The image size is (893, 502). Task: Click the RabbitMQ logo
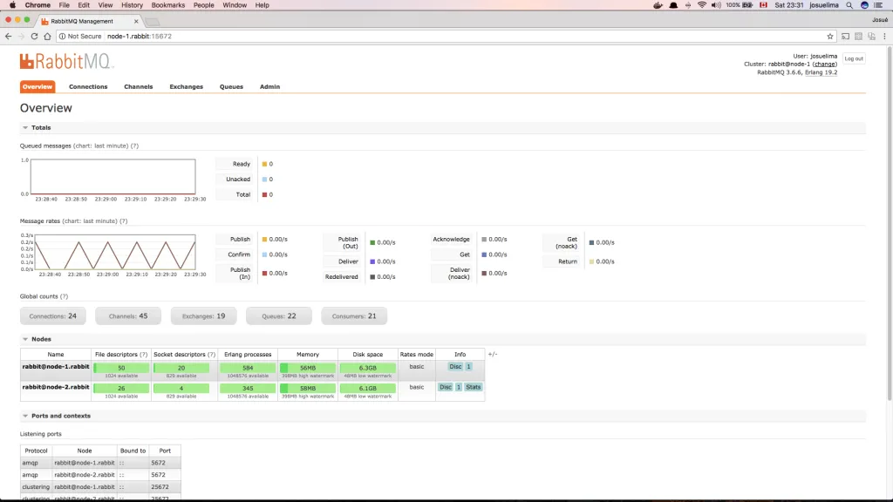(66, 61)
